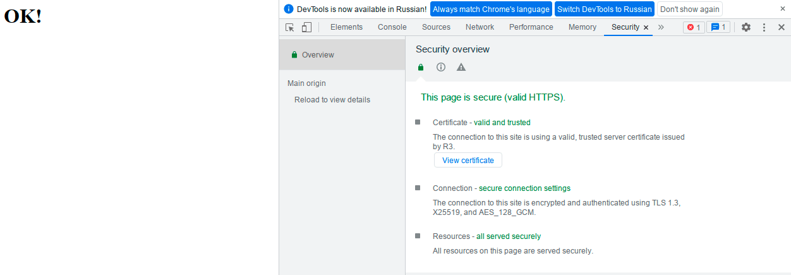Screen dimensions: 791x275
Task: Expand more tabs chevron
Action: pyautogui.click(x=661, y=27)
